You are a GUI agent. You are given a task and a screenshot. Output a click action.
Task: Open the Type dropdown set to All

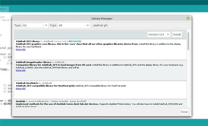click(x=35, y=25)
